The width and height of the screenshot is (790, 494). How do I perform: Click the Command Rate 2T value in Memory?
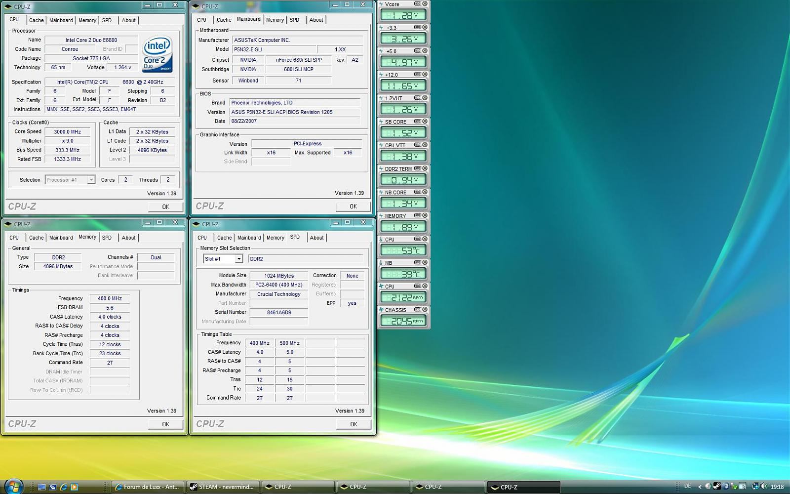pyautogui.click(x=110, y=363)
